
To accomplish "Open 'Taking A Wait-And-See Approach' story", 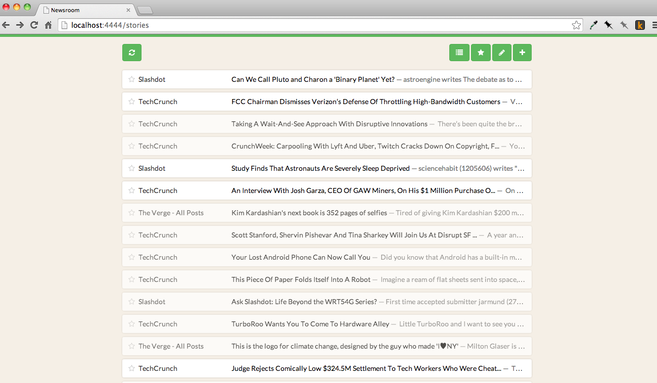I will pos(330,124).
